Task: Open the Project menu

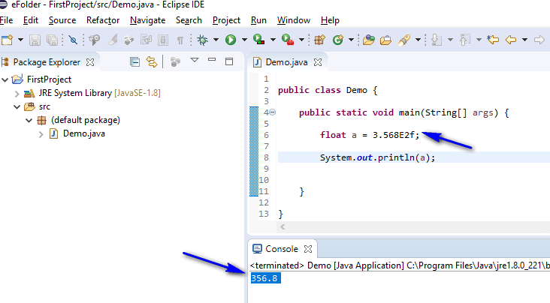Action: tap(226, 20)
